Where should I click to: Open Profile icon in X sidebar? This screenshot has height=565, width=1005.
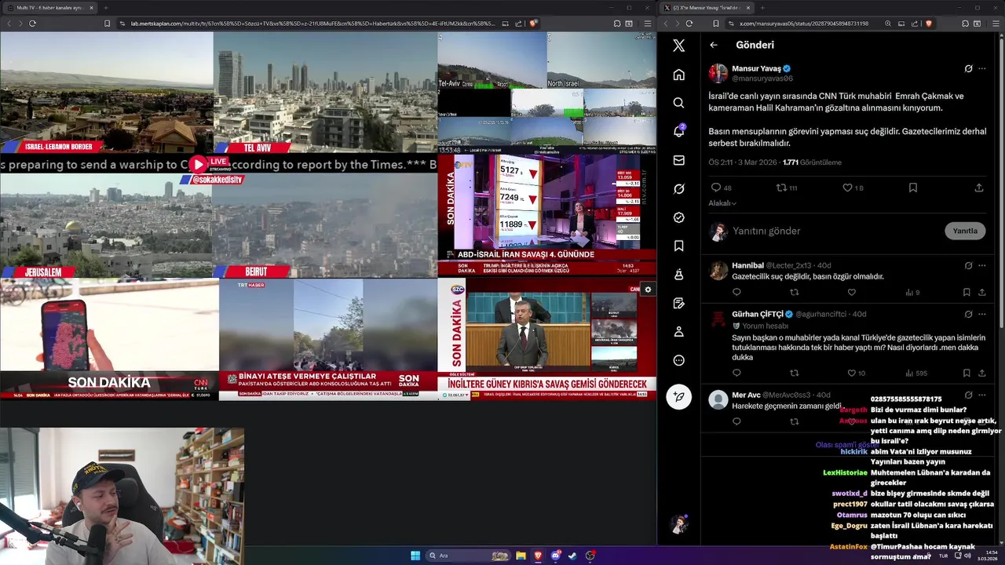click(679, 332)
